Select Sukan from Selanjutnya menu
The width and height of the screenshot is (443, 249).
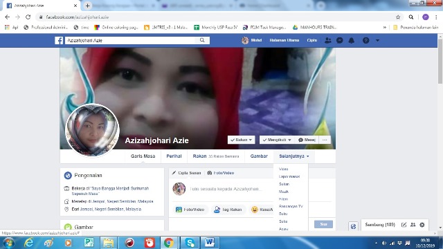284,184
